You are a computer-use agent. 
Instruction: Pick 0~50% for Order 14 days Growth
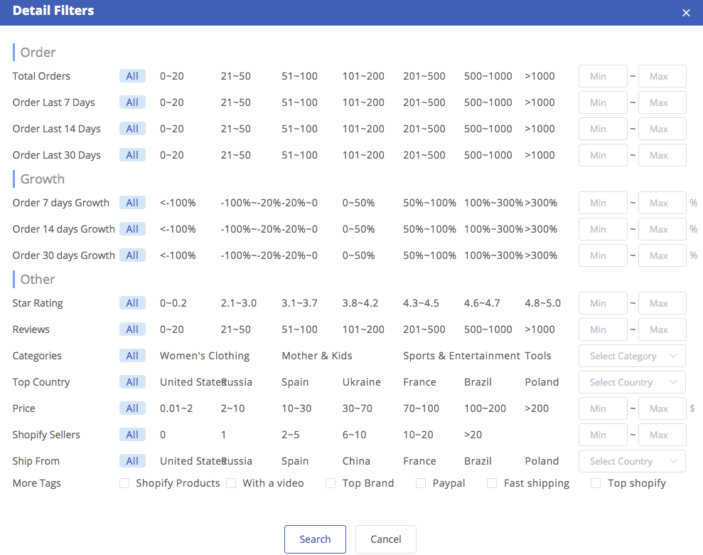359,229
